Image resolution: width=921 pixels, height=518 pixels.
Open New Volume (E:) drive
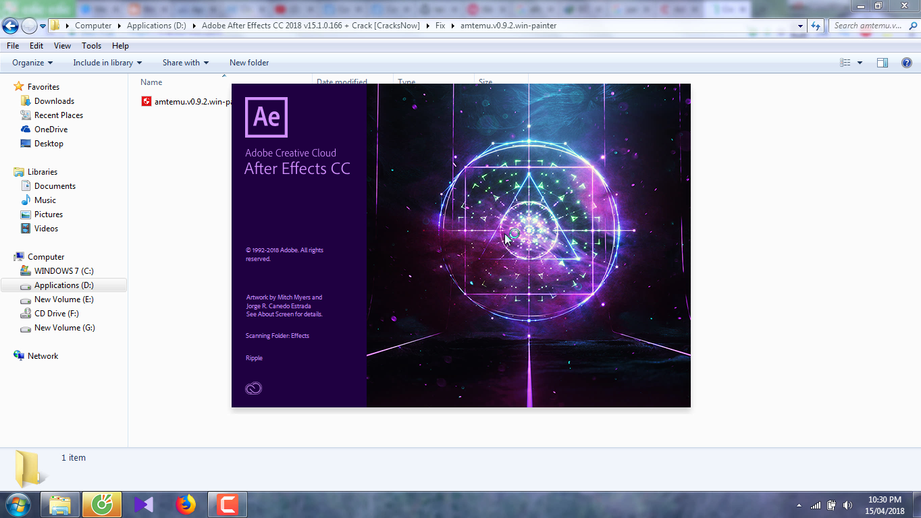[x=63, y=299]
